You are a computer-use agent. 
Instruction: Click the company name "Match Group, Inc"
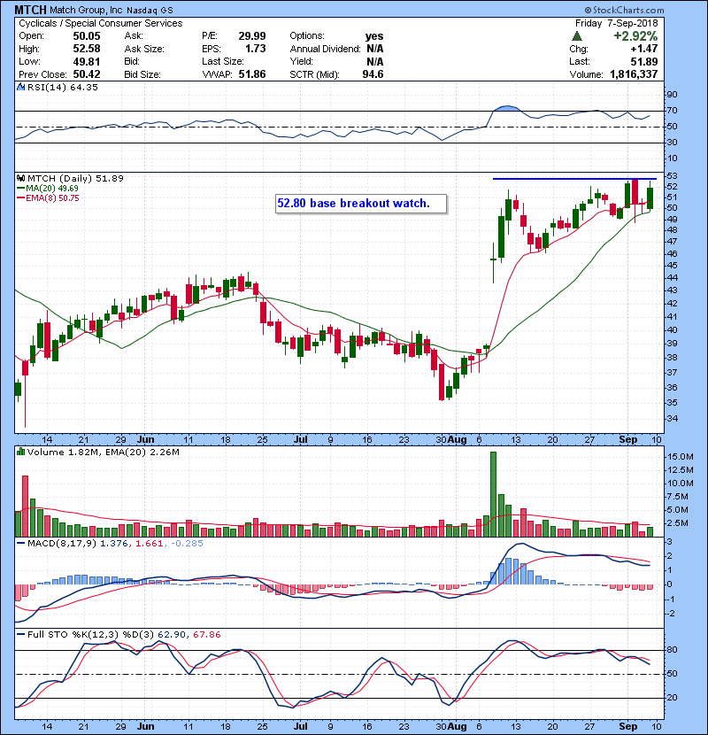[x=85, y=10]
